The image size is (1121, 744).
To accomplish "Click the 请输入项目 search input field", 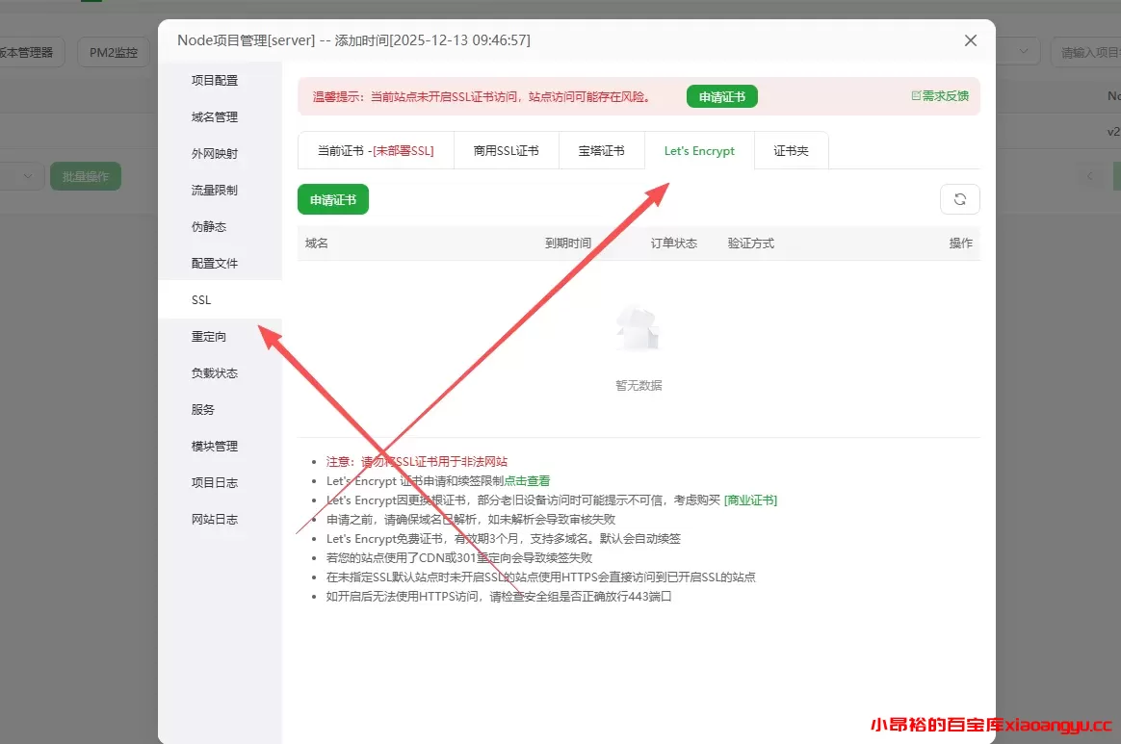I will tap(1086, 52).
